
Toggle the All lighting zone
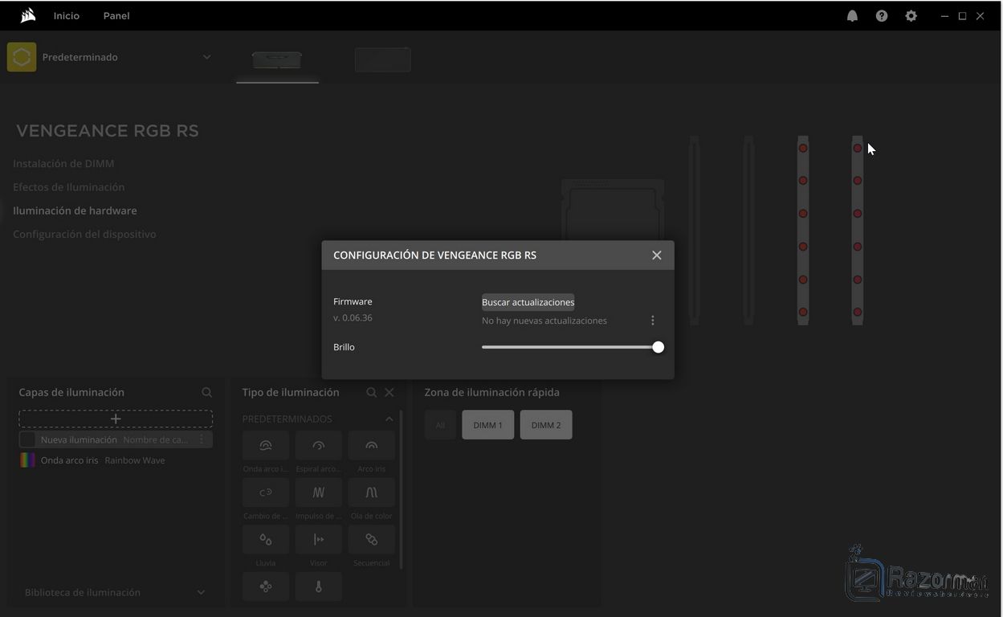(440, 425)
